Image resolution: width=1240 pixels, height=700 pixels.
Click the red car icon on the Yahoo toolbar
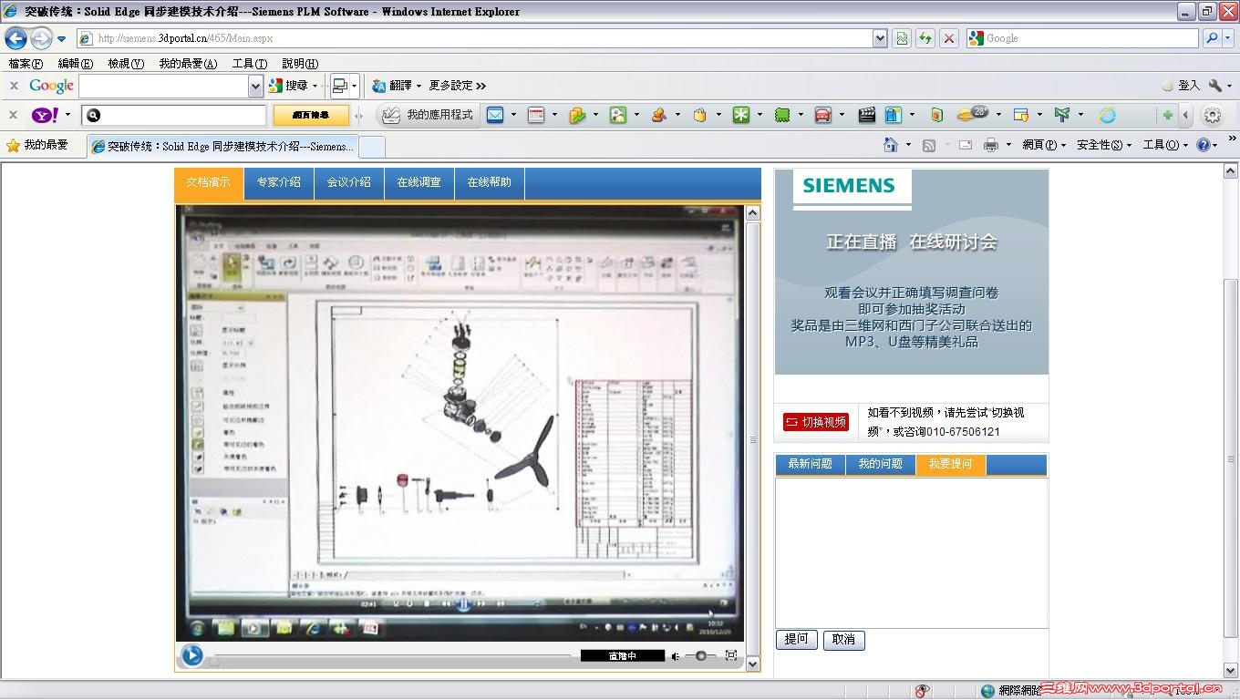point(822,115)
